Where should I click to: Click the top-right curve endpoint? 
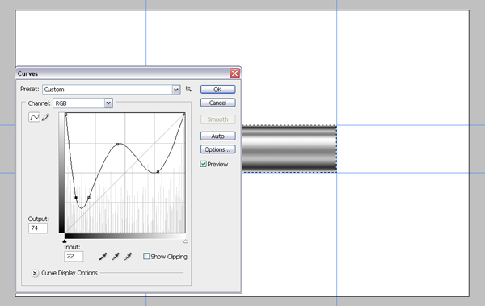(x=184, y=114)
